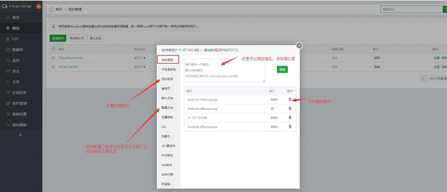Open the 伪静态 tab

[x=169, y=136]
